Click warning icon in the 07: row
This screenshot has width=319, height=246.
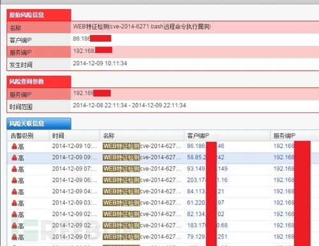tap(14, 169)
